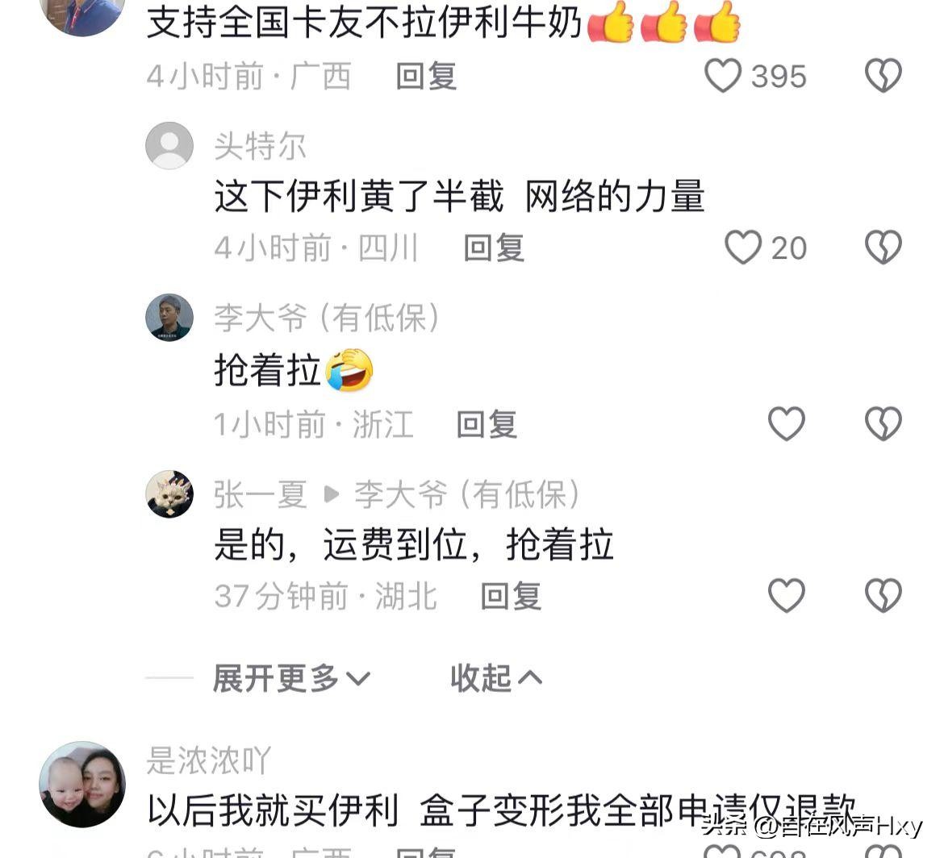Collapse the replies with 收起

(x=496, y=678)
